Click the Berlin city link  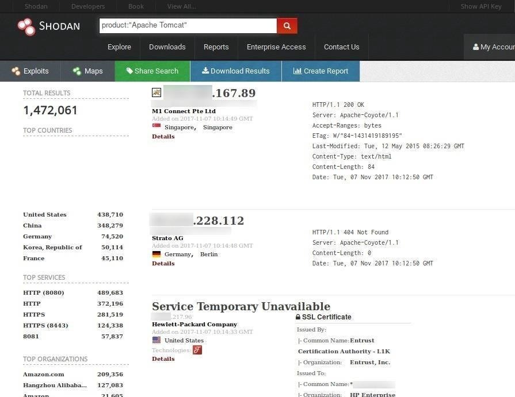point(209,254)
